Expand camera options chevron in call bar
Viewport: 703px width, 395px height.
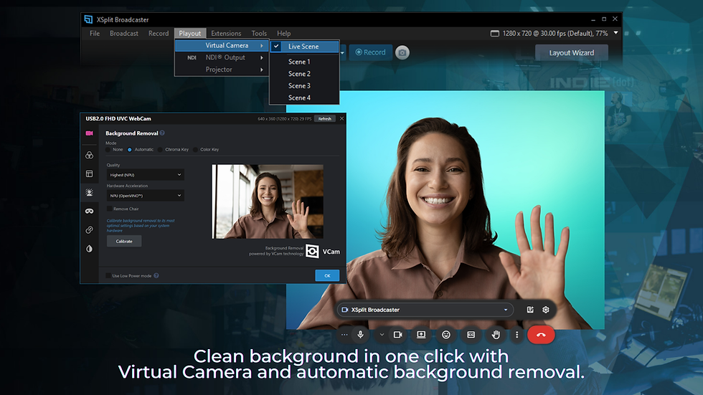(x=382, y=335)
